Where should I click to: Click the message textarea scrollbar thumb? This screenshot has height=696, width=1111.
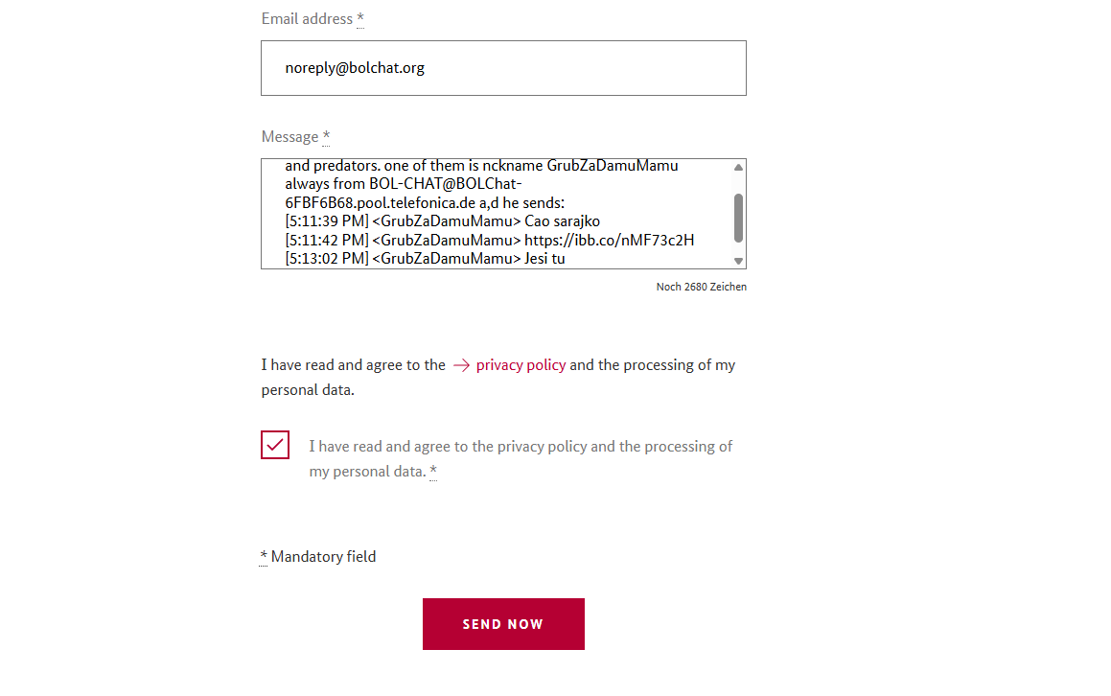pos(738,218)
